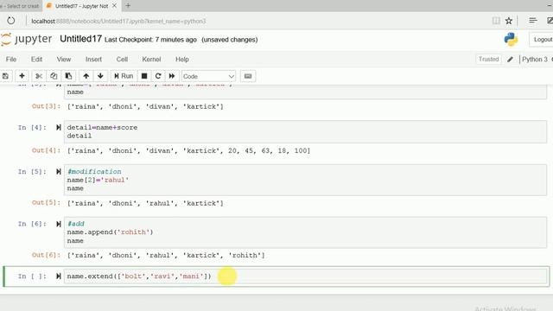Open browser hub lines icon
This screenshot has height=311, width=553.
(x=533, y=21)
